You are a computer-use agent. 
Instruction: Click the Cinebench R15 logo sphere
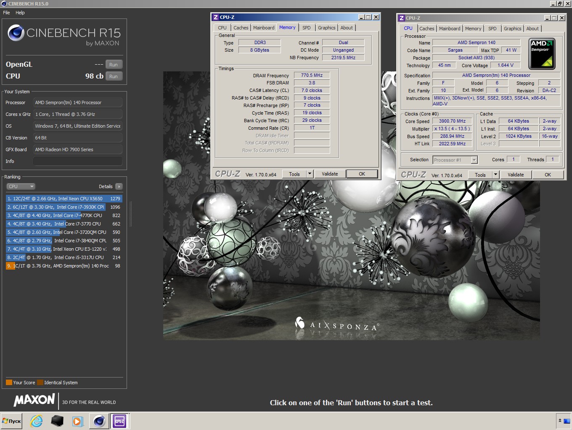pos(16,33)
